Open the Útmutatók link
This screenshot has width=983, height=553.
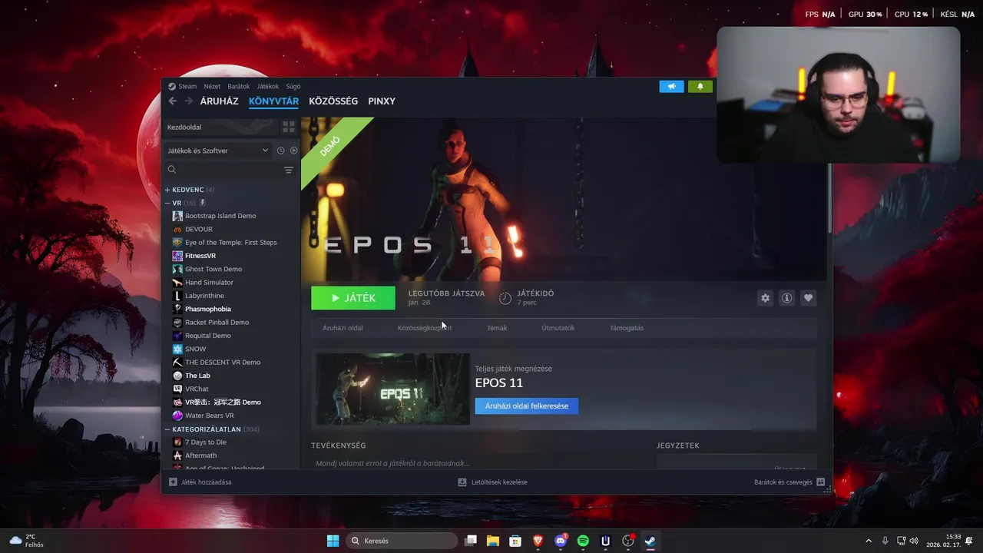click(x=558, y=328)
